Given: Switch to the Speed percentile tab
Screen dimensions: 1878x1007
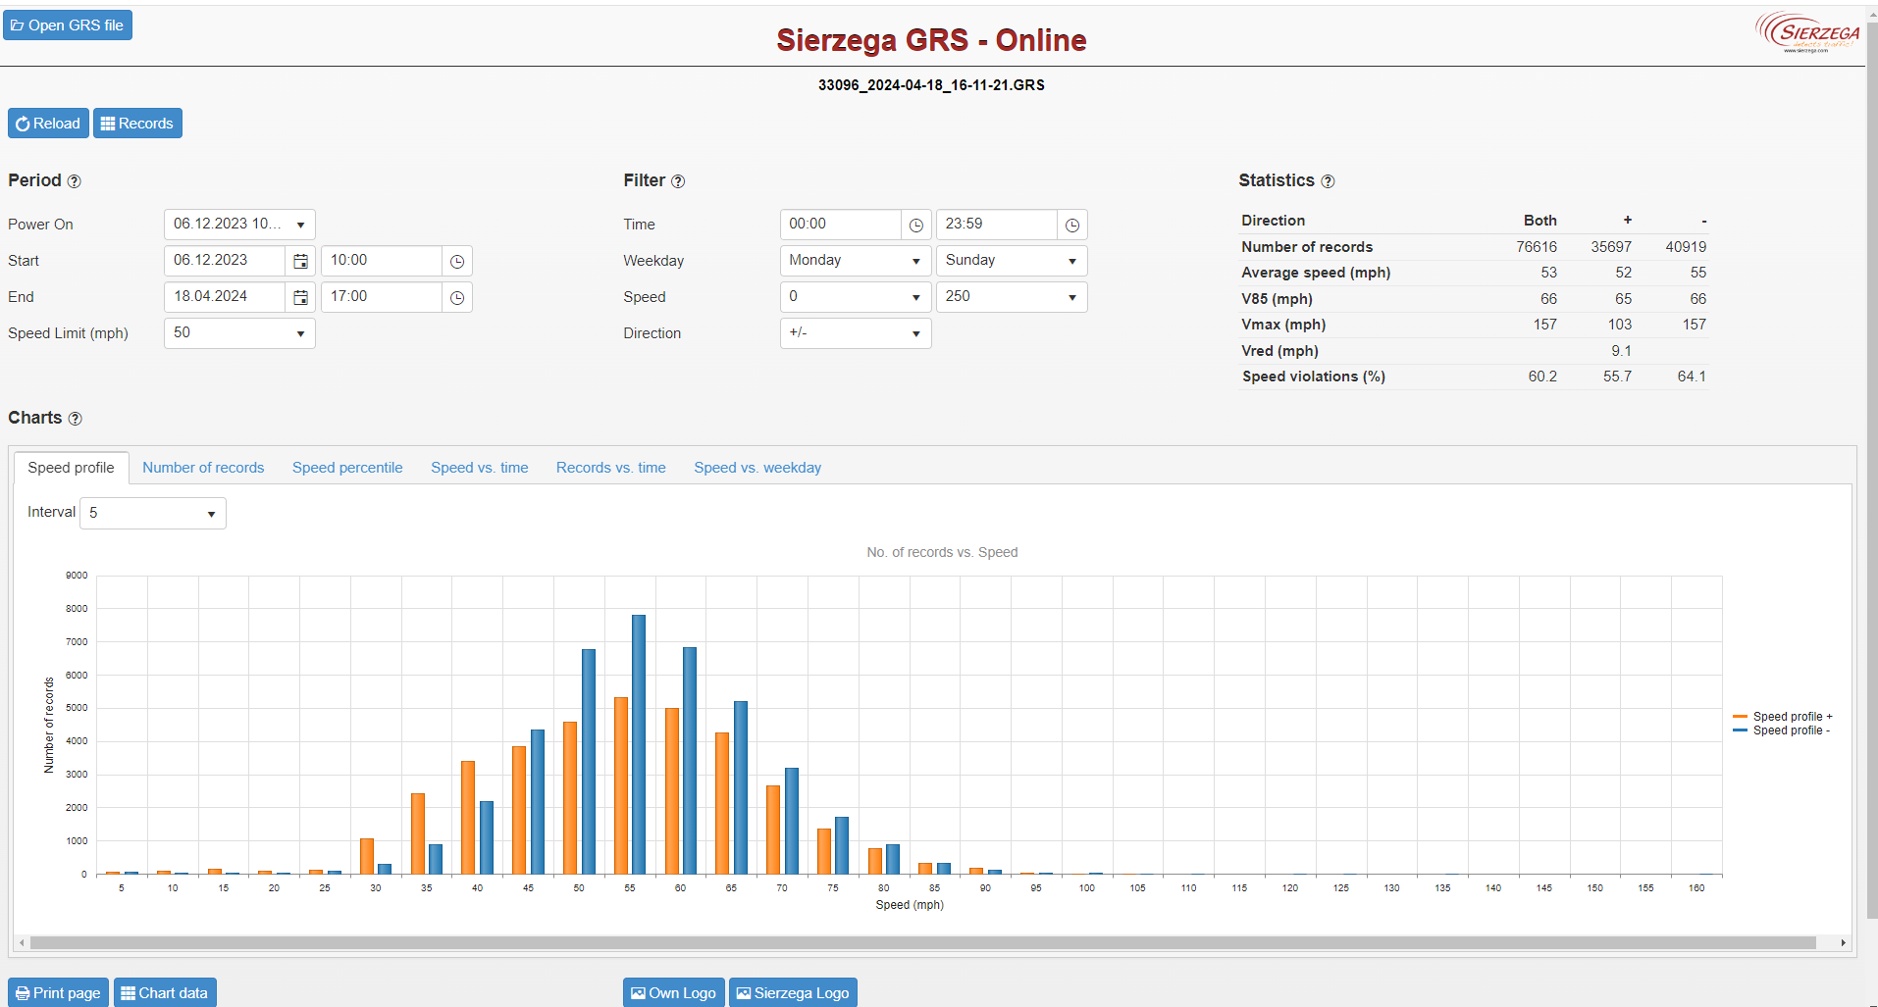Looking at the screenshot, I should pyautogui.click(x=347, y=468).
